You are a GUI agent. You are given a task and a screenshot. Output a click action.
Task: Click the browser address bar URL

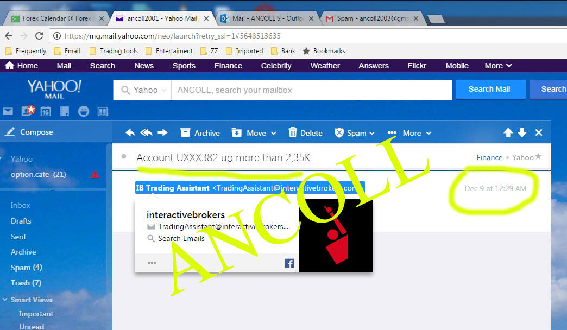pyautogui.click(x=173, y=36)
